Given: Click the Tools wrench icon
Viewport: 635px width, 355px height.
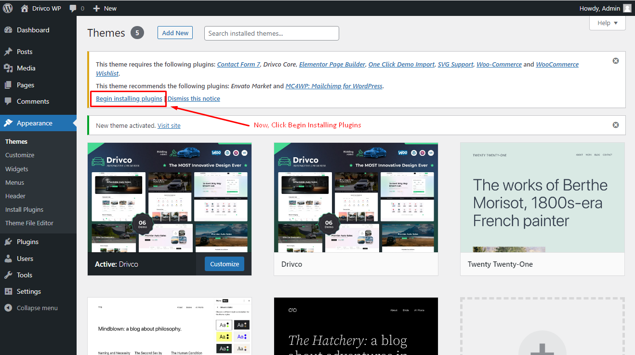Looking at the screenshot, I should 8,275.
